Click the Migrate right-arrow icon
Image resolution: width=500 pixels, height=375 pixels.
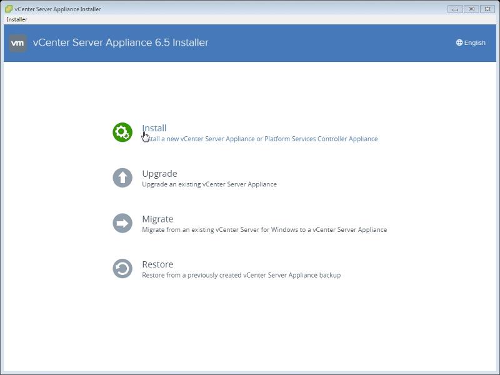coord(122,223)
